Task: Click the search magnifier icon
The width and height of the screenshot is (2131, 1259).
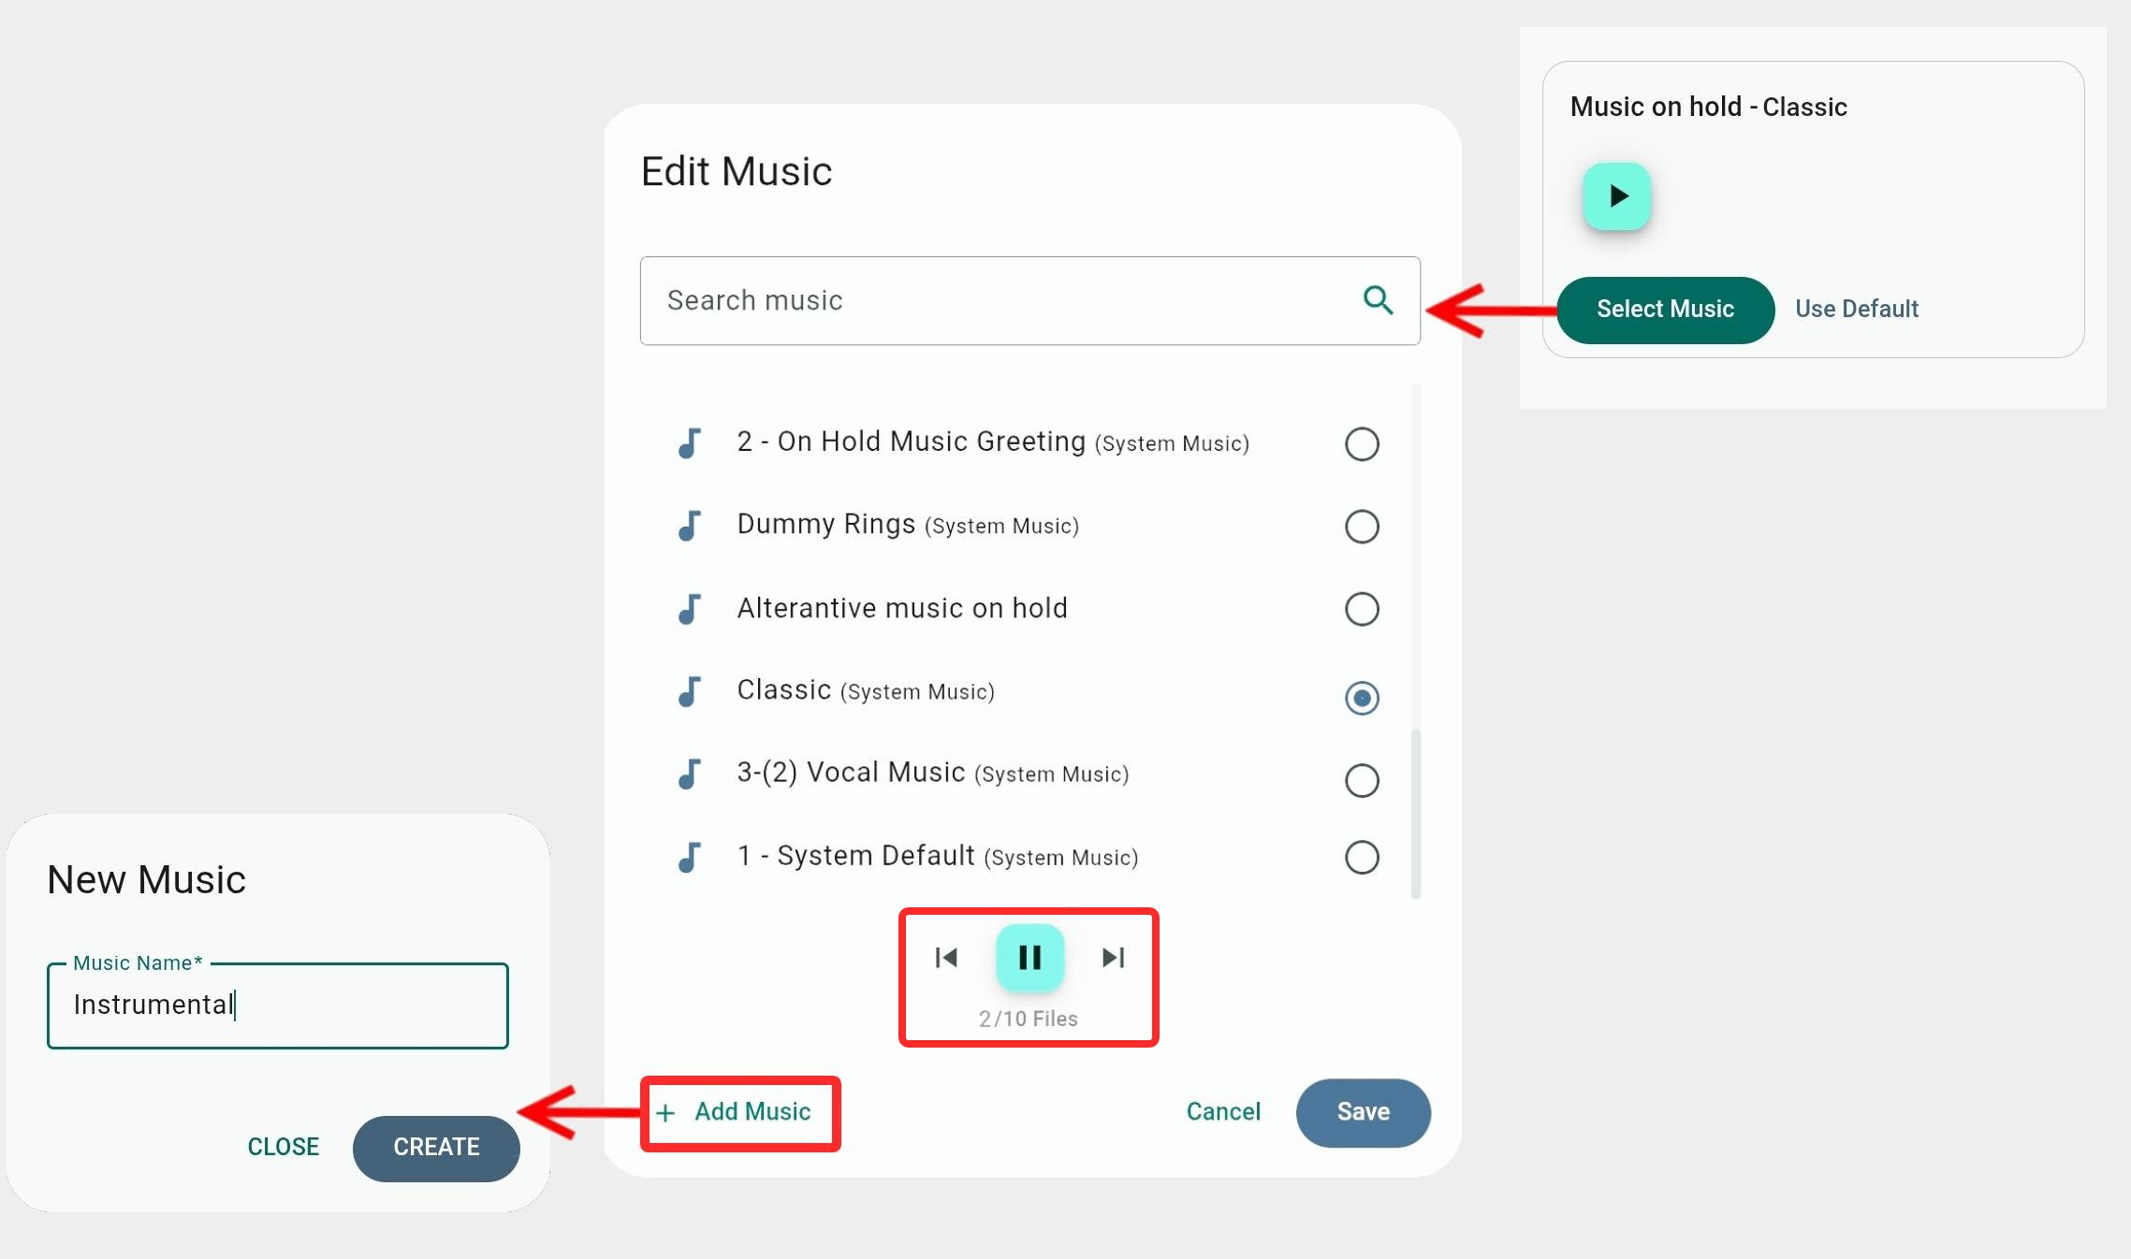Action: pos(1378,300)
